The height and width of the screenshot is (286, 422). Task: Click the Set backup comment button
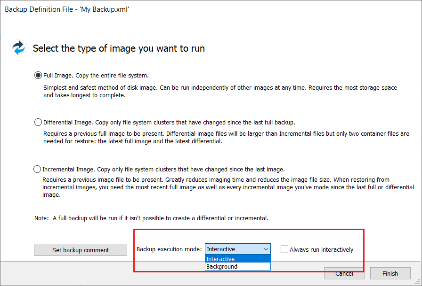(81, 250)
